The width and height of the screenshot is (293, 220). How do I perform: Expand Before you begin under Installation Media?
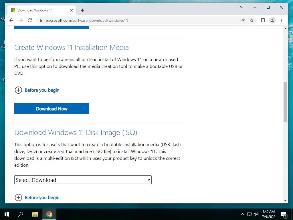point(37,90)
